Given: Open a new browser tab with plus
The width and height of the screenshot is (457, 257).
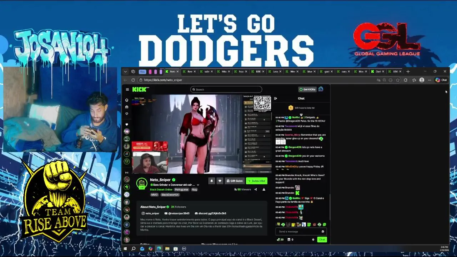Looking at the screenshot, I should (408, 71).
